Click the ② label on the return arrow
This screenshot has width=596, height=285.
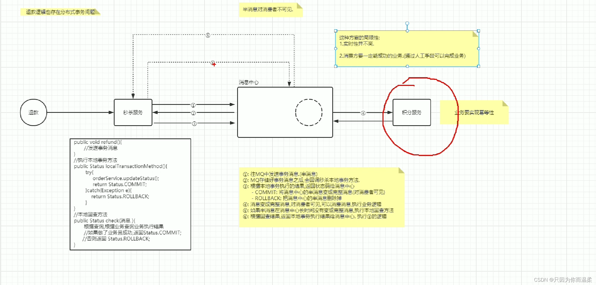(x=193, y=113)
